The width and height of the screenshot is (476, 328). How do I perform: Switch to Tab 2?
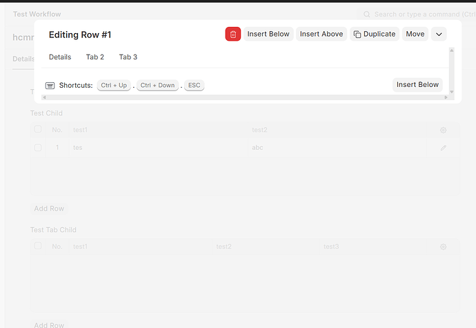click(95, 57)
